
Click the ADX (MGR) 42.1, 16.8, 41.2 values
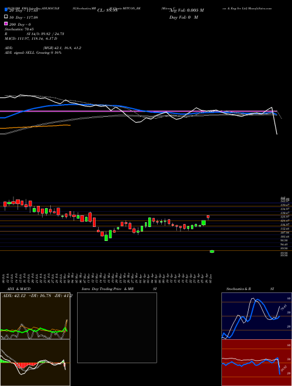[62, 48]
